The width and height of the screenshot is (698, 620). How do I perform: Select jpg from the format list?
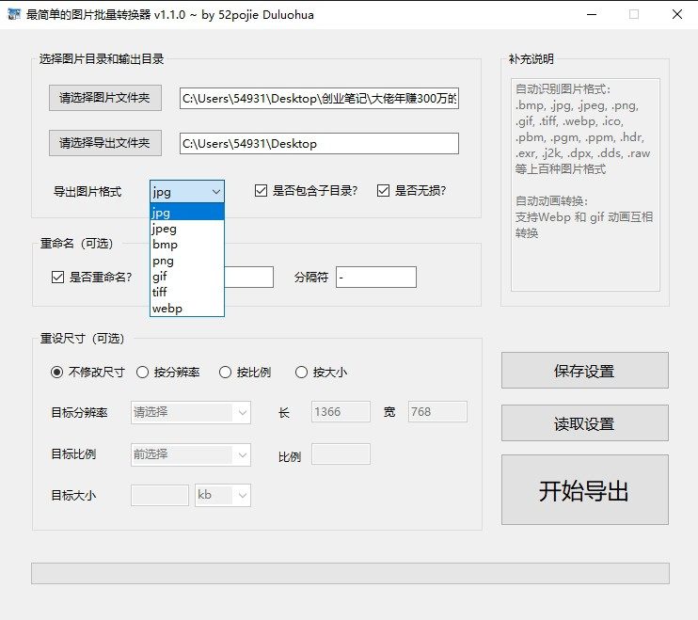[187, 213]
